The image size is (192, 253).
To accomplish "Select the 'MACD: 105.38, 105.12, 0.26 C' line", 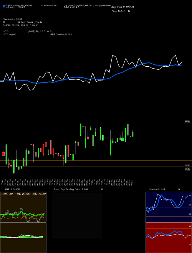I will coord(20,25).
